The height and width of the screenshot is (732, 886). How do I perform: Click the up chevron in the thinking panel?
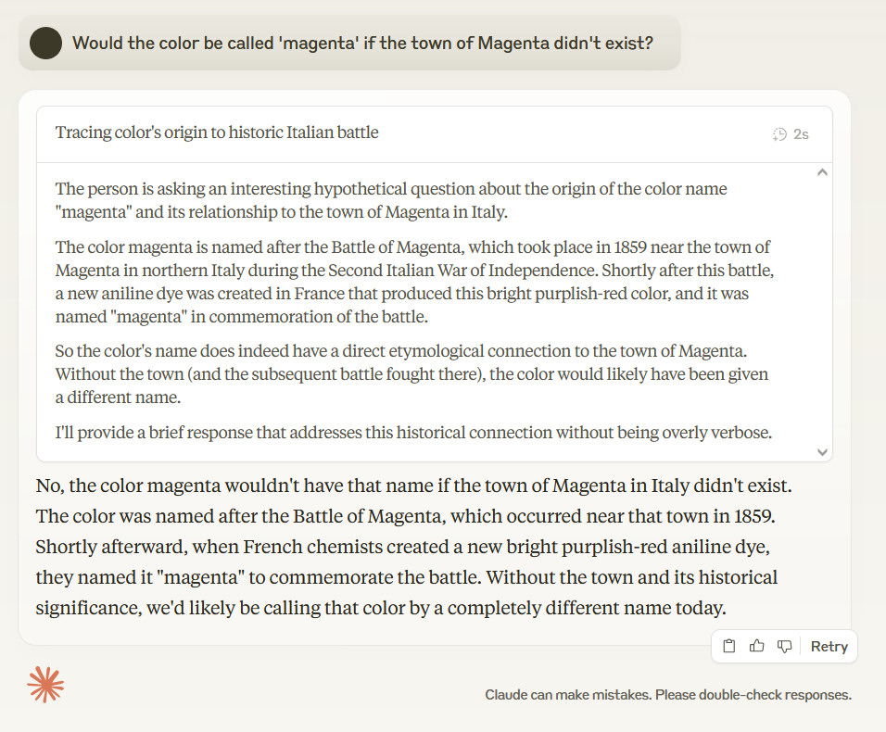click(822, 172)
